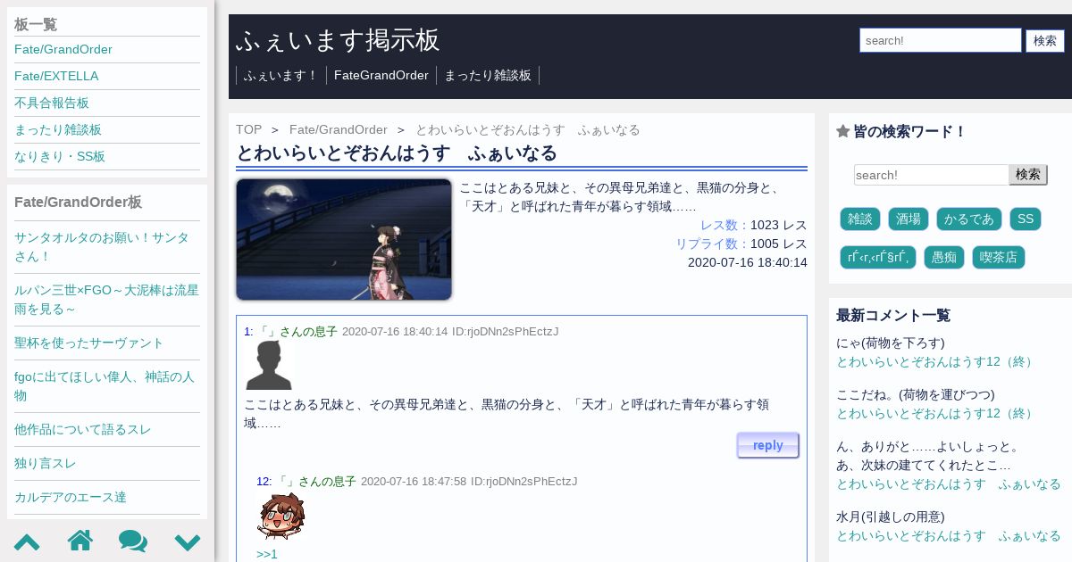
Task: Select the 喫茶店 search tag
Action: [999, 257]
